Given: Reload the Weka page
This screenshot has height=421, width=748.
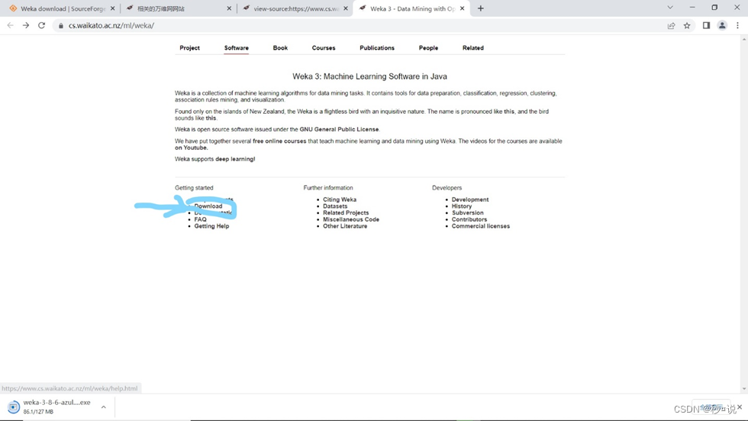Looking at the screenshot, I should tap(41, 25).
